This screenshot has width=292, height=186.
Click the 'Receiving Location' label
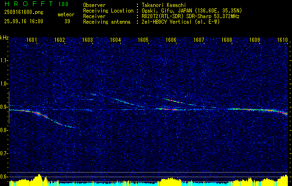(108, 11)
